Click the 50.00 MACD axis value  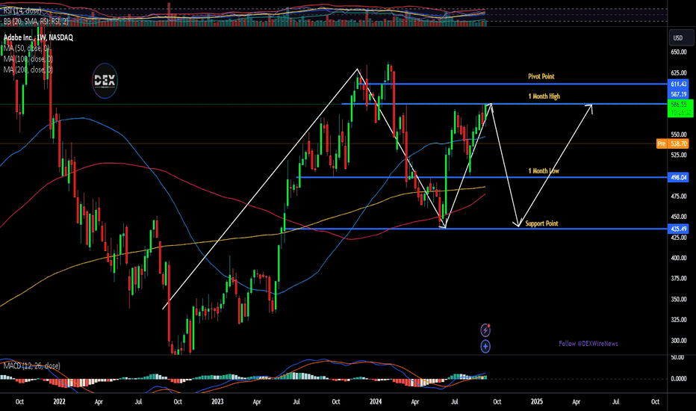pos(677,357)
